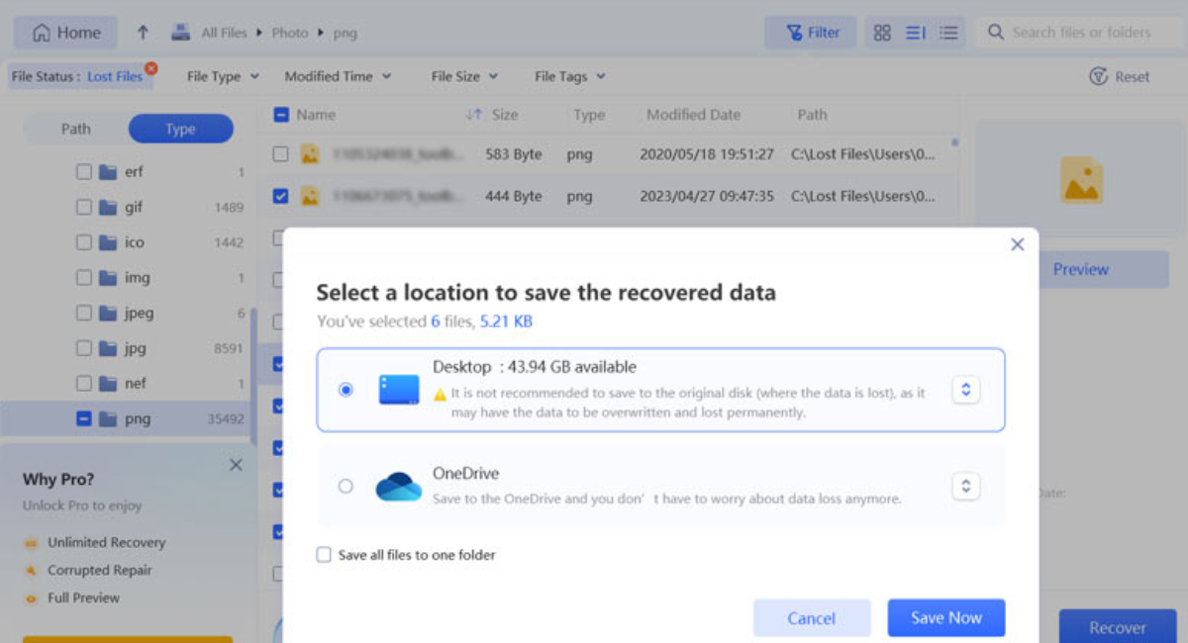Cancel the save dialog
Viewport: 1188px width, 643px height.
(812, 618)
